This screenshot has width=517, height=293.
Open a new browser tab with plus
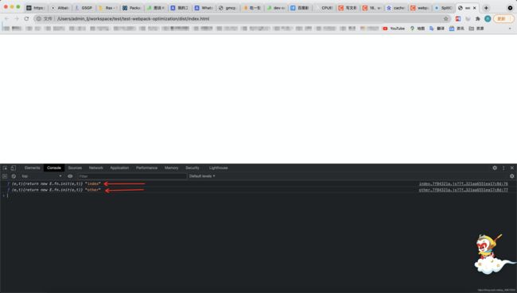coord(486,8)
